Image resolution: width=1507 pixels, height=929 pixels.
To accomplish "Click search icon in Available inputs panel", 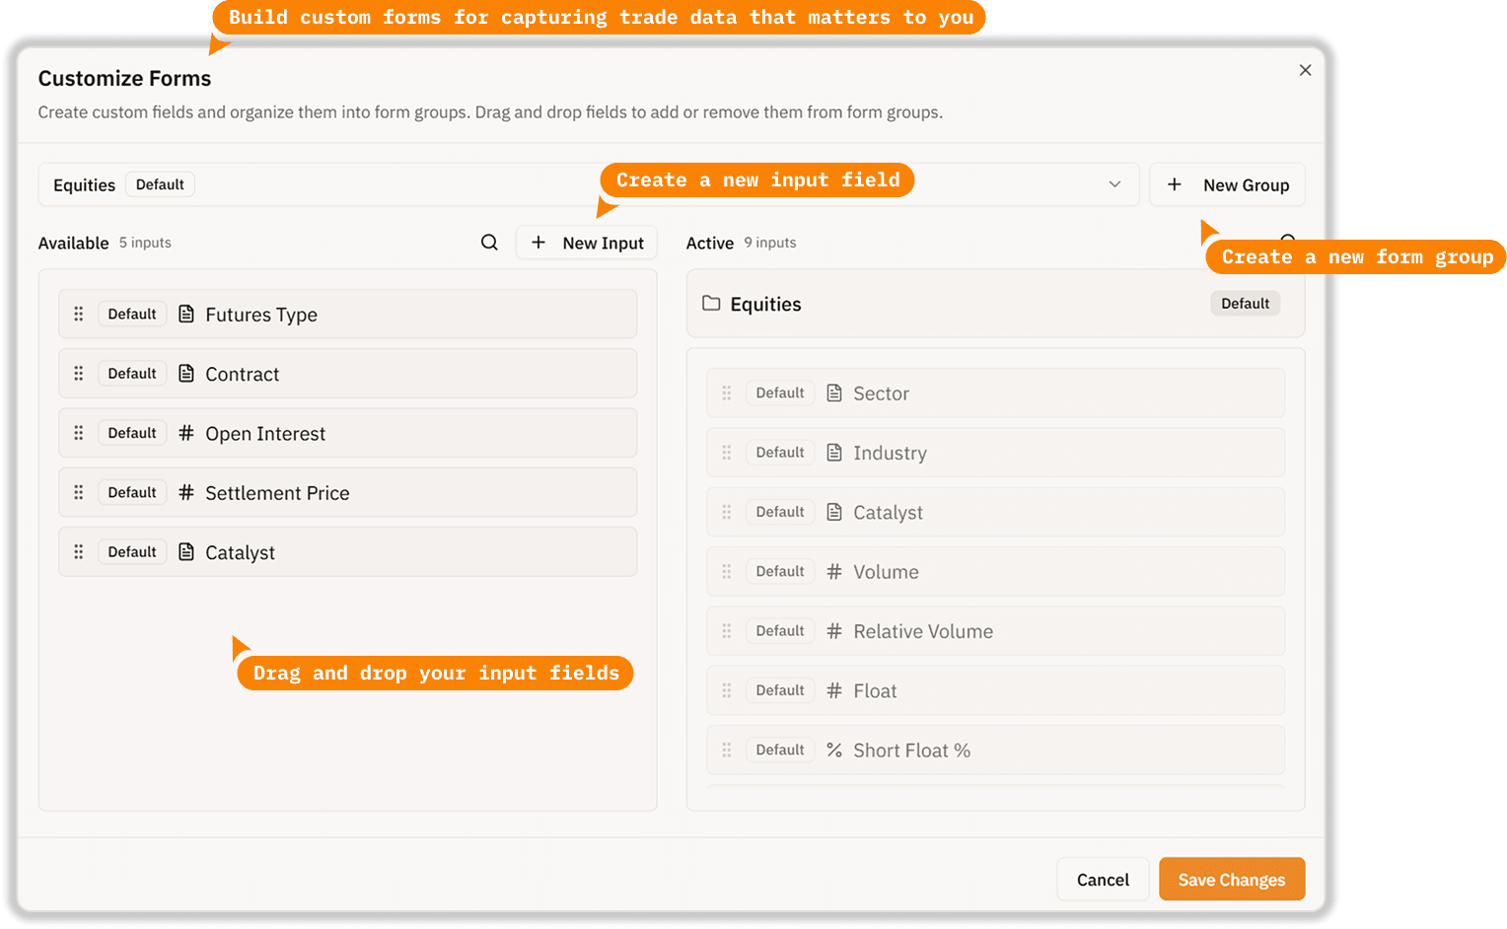I will (x=489, y=243).
